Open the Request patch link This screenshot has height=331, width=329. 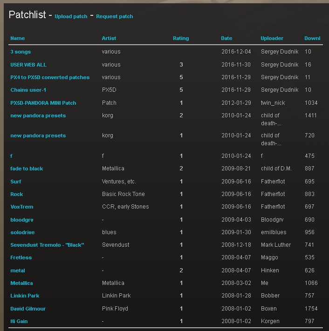point(115,16)
